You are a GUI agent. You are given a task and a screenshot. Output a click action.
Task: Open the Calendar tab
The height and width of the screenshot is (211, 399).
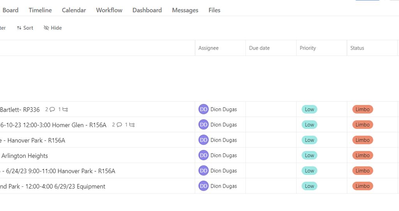pyautogui.click(x=74, y=10)
